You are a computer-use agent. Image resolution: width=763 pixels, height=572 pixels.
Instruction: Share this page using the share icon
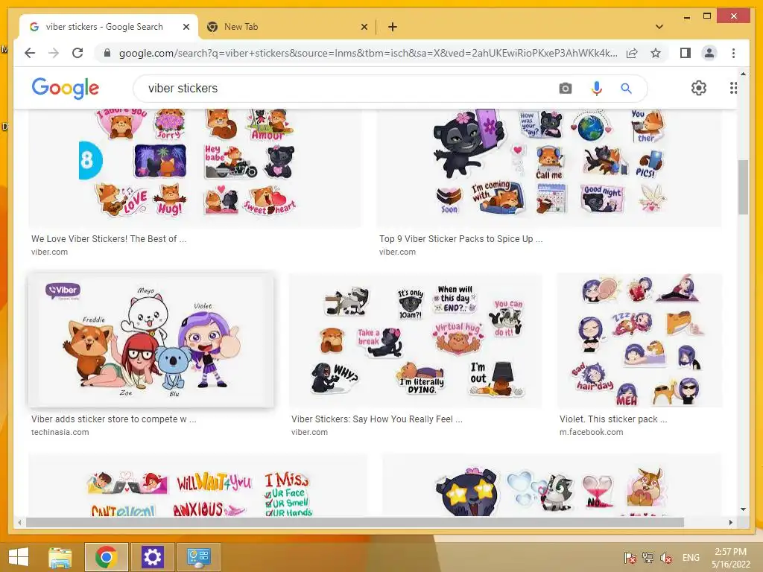pyautogui.click(x=632, y=53)
